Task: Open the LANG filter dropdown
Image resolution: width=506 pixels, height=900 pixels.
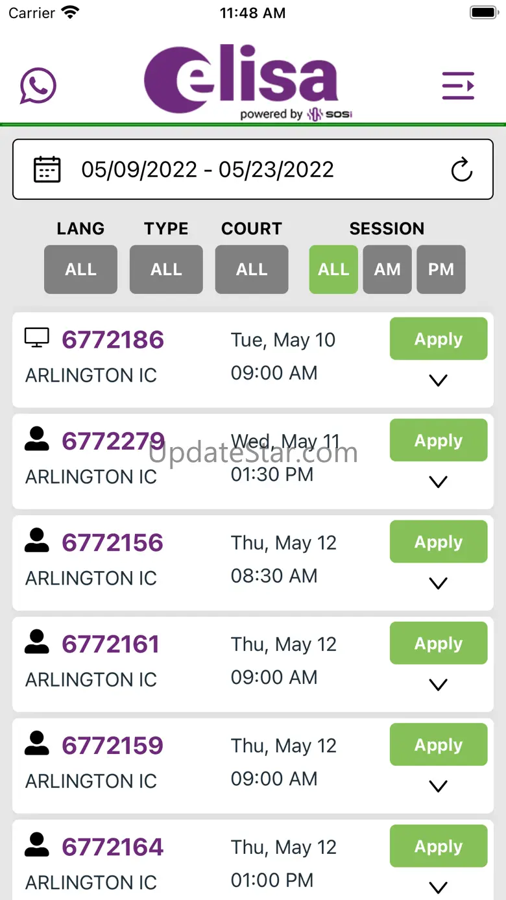Action: tap(80, 269)
